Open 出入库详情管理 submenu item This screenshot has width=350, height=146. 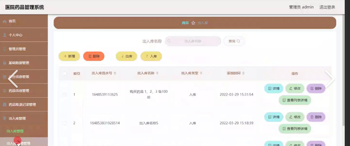pyautogui.click(x=24, y=142)
